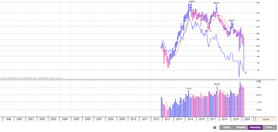Click the 2001 year label on the timeline
The width and height of the screenshot is (278, 132).
point(31,119)
